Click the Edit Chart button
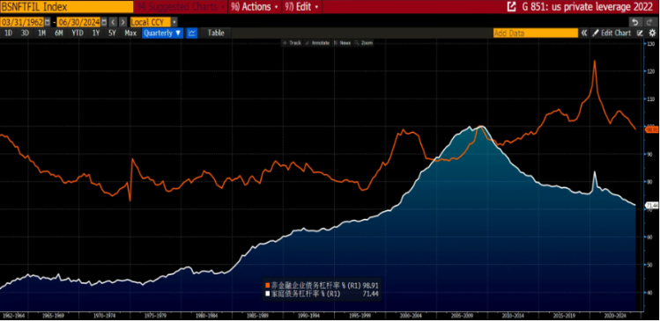660x321 pixels. coord(612,33)
